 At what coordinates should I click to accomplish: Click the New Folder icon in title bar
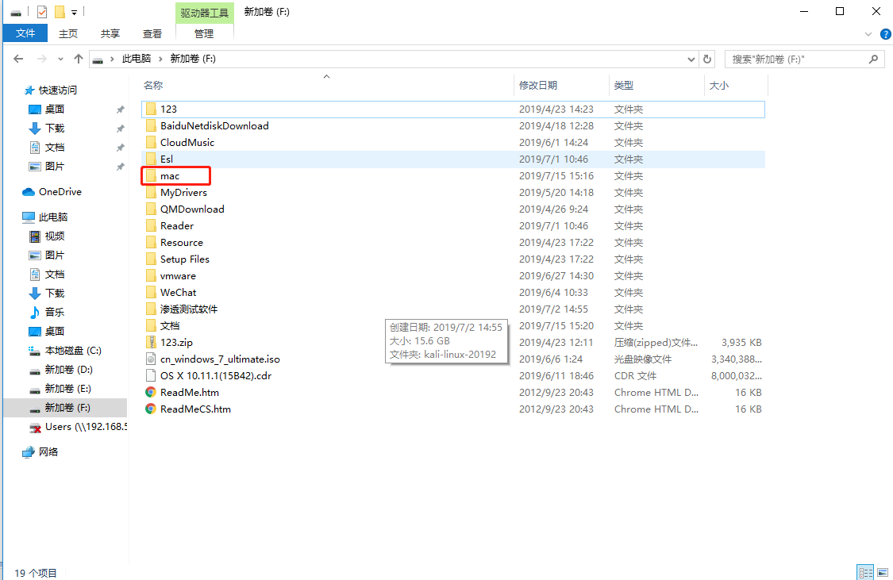(x=60, y=11)
